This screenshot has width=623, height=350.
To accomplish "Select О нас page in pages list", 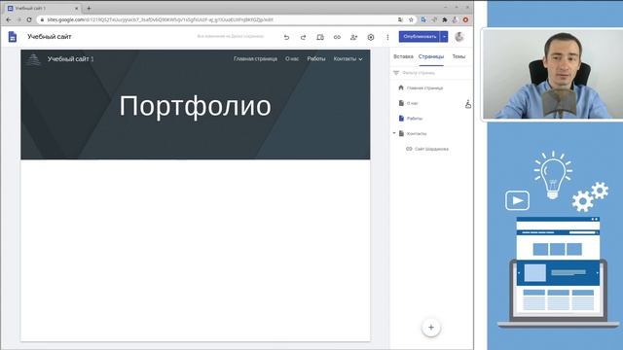I will [412, 103].
